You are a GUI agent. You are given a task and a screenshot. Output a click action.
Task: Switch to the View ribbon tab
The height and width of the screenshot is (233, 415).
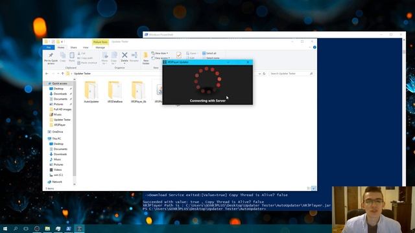(86, 47)
